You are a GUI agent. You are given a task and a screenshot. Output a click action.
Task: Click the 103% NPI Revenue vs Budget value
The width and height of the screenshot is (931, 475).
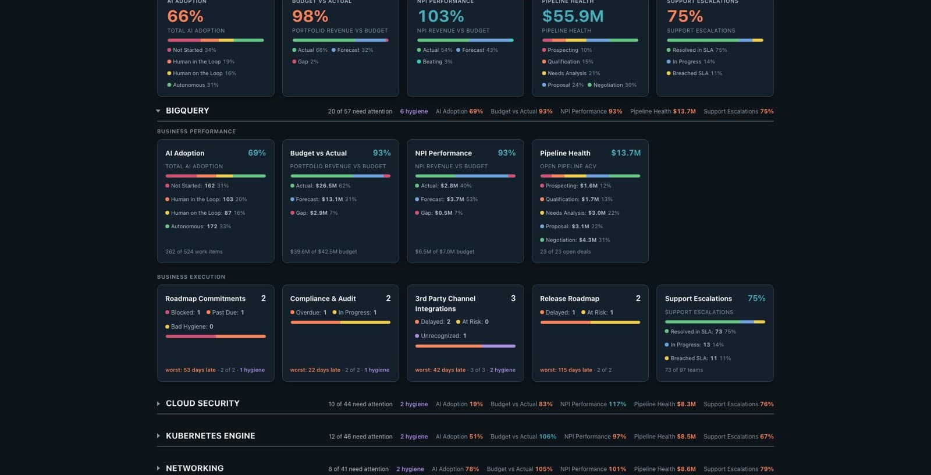point(440,16)
